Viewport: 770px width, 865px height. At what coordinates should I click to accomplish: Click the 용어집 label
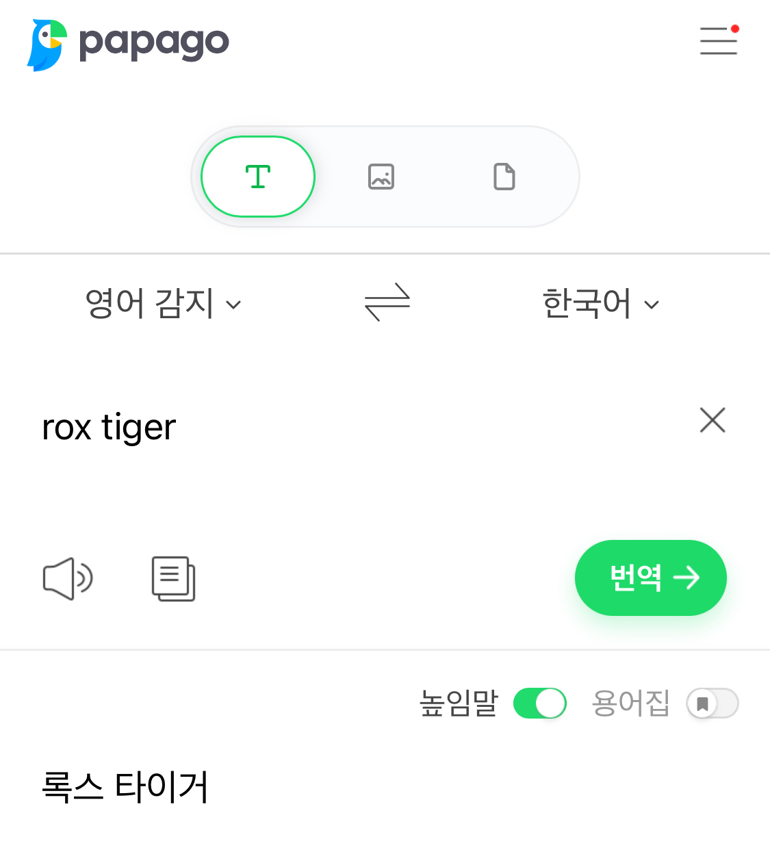630,703
